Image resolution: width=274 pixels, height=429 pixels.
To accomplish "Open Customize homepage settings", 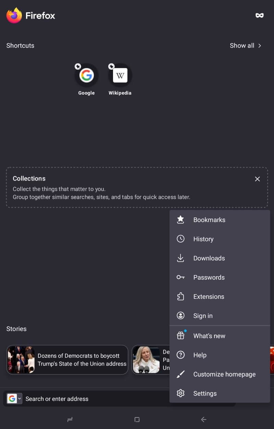I will (x=224, y=374).
